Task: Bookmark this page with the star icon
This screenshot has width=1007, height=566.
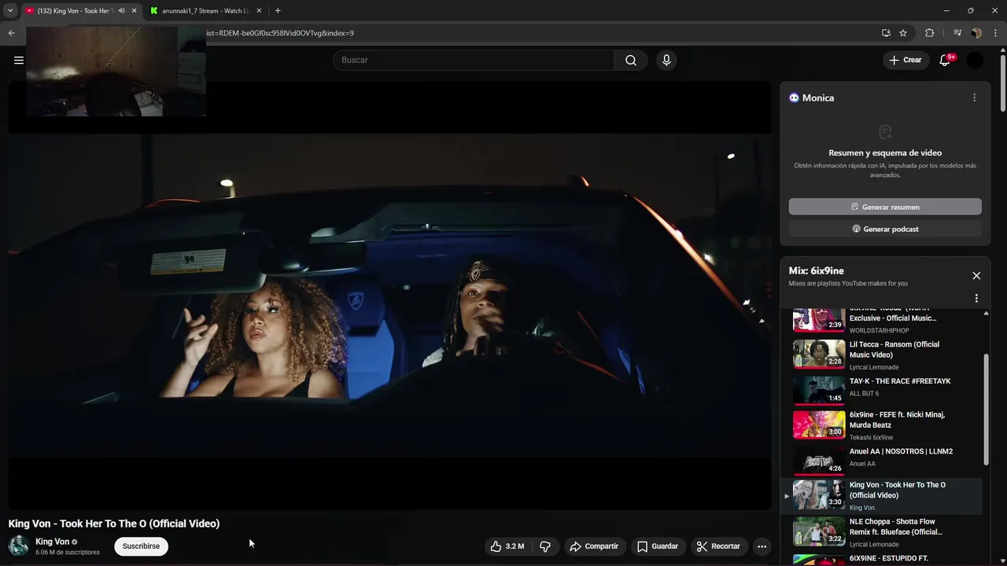Action: (903, 33)
